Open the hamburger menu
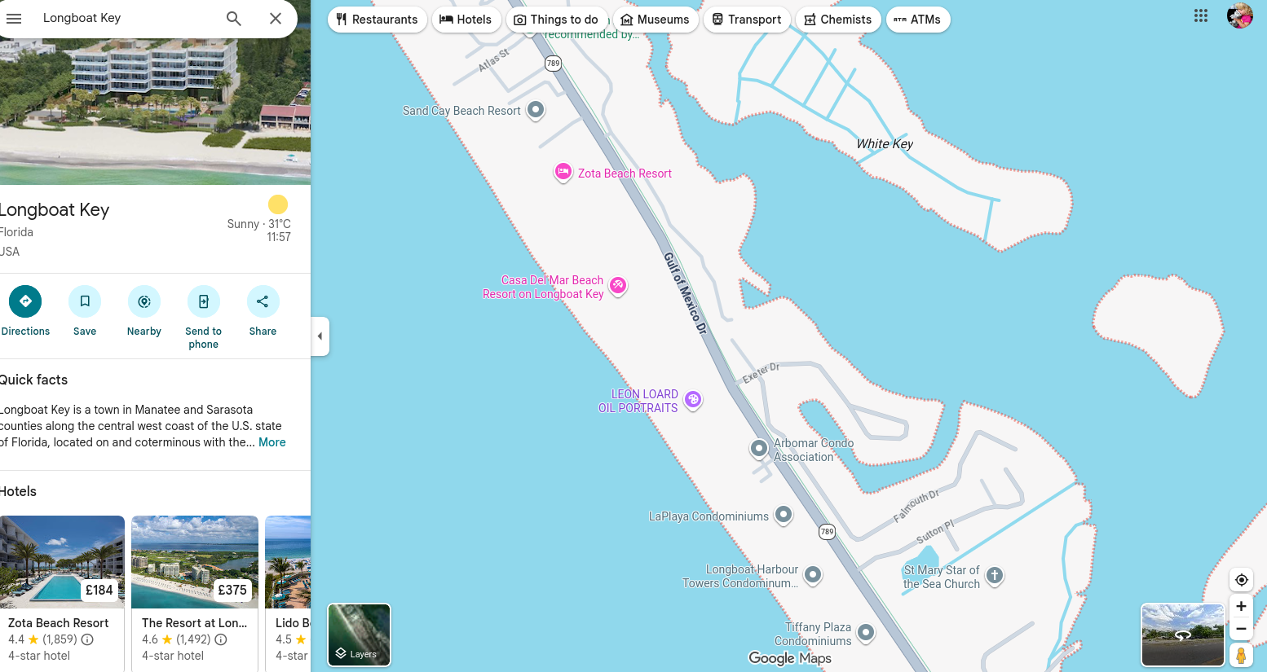The height and width of the screenshot is (672, 1267). pos(14,18)
